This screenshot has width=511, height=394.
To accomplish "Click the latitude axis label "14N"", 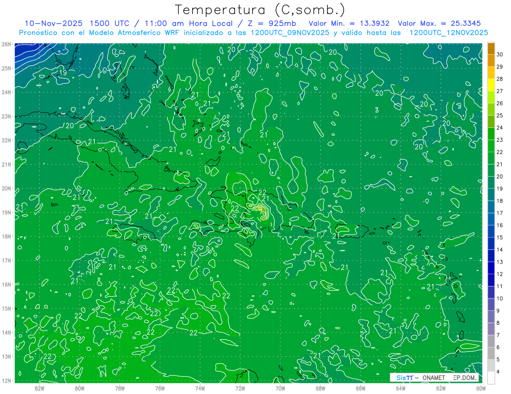I will (x=6, y=332).
